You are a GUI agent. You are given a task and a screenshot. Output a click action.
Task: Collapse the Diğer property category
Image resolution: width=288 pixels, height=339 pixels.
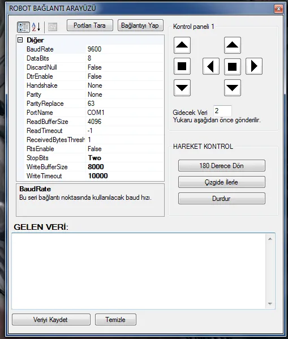[x=20, y=40]
